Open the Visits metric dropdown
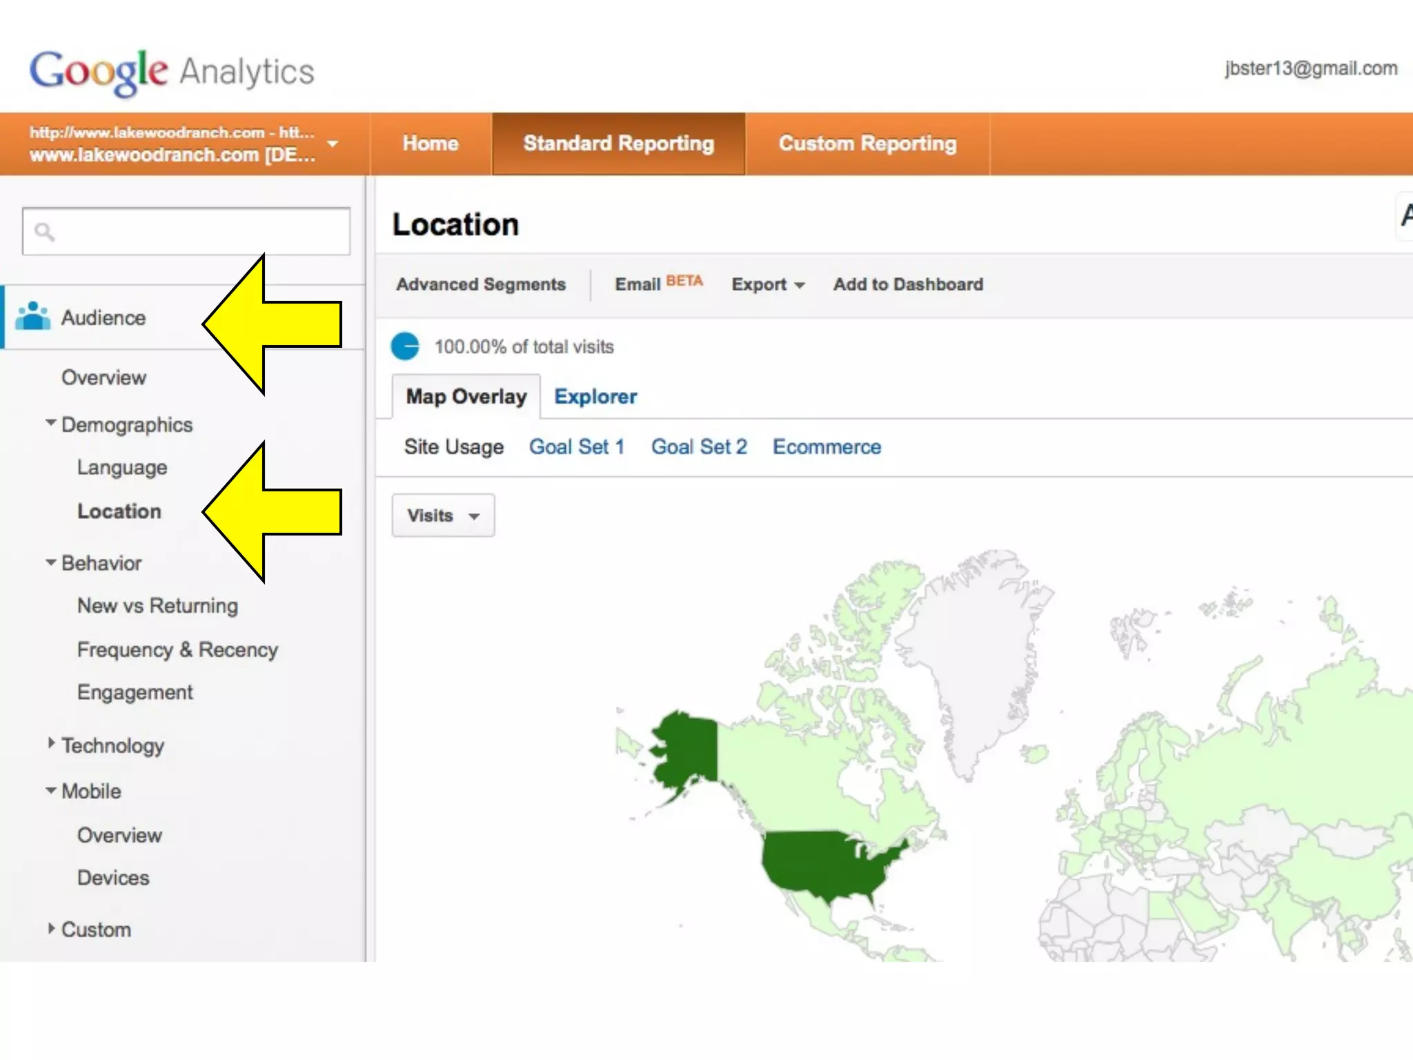Viewport: 1413px width, 1060px height. coord(443,516)
